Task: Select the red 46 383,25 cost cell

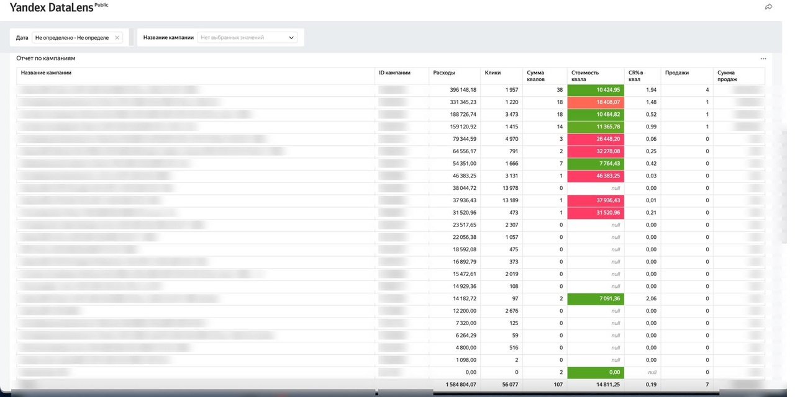Action: [594, 176]
